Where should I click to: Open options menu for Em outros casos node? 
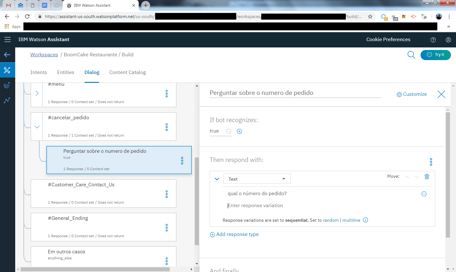[167, 261]
